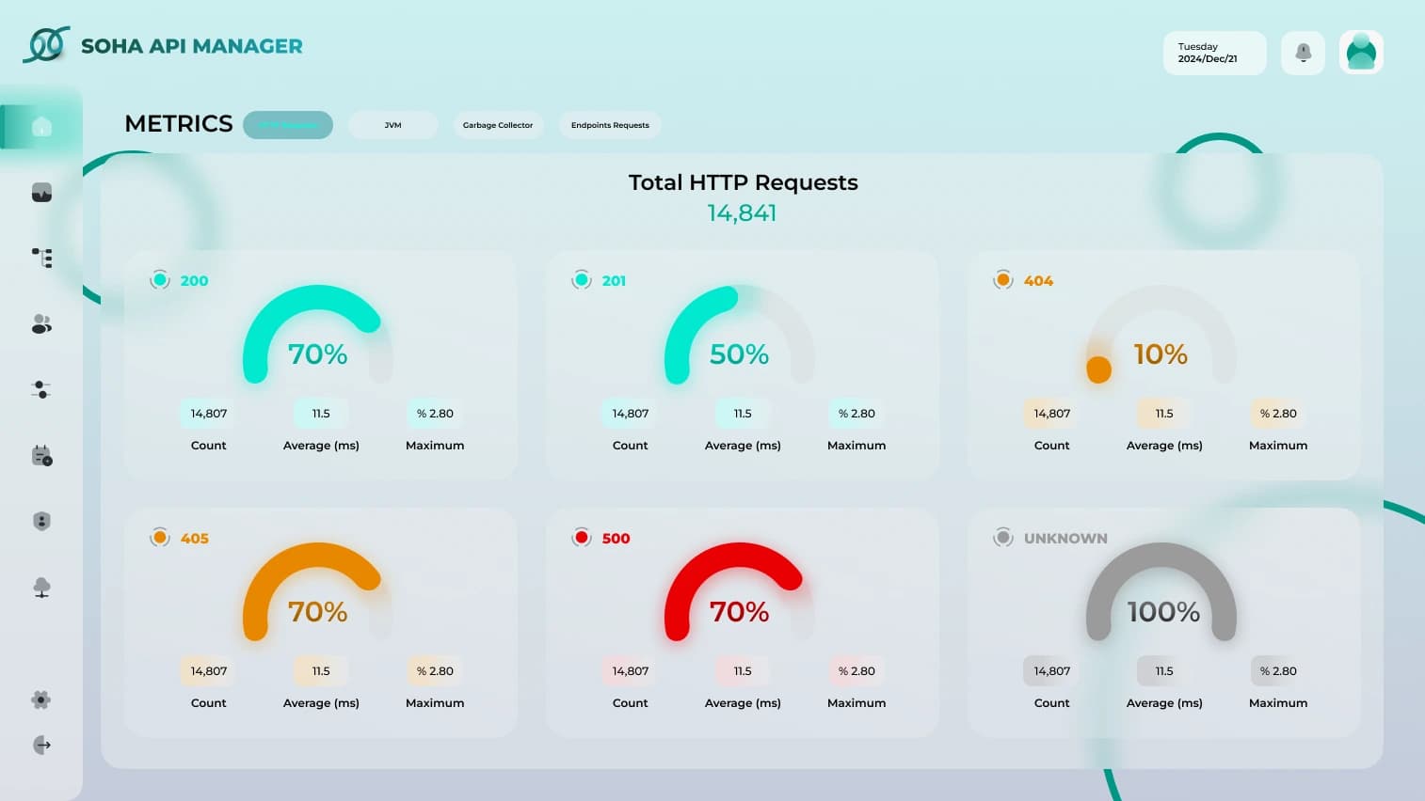This screenshot has width=1425, height=801.
Task: Click the 70% gauge in the 200 card
Action: pyautogui.click(x=318, y=336)
